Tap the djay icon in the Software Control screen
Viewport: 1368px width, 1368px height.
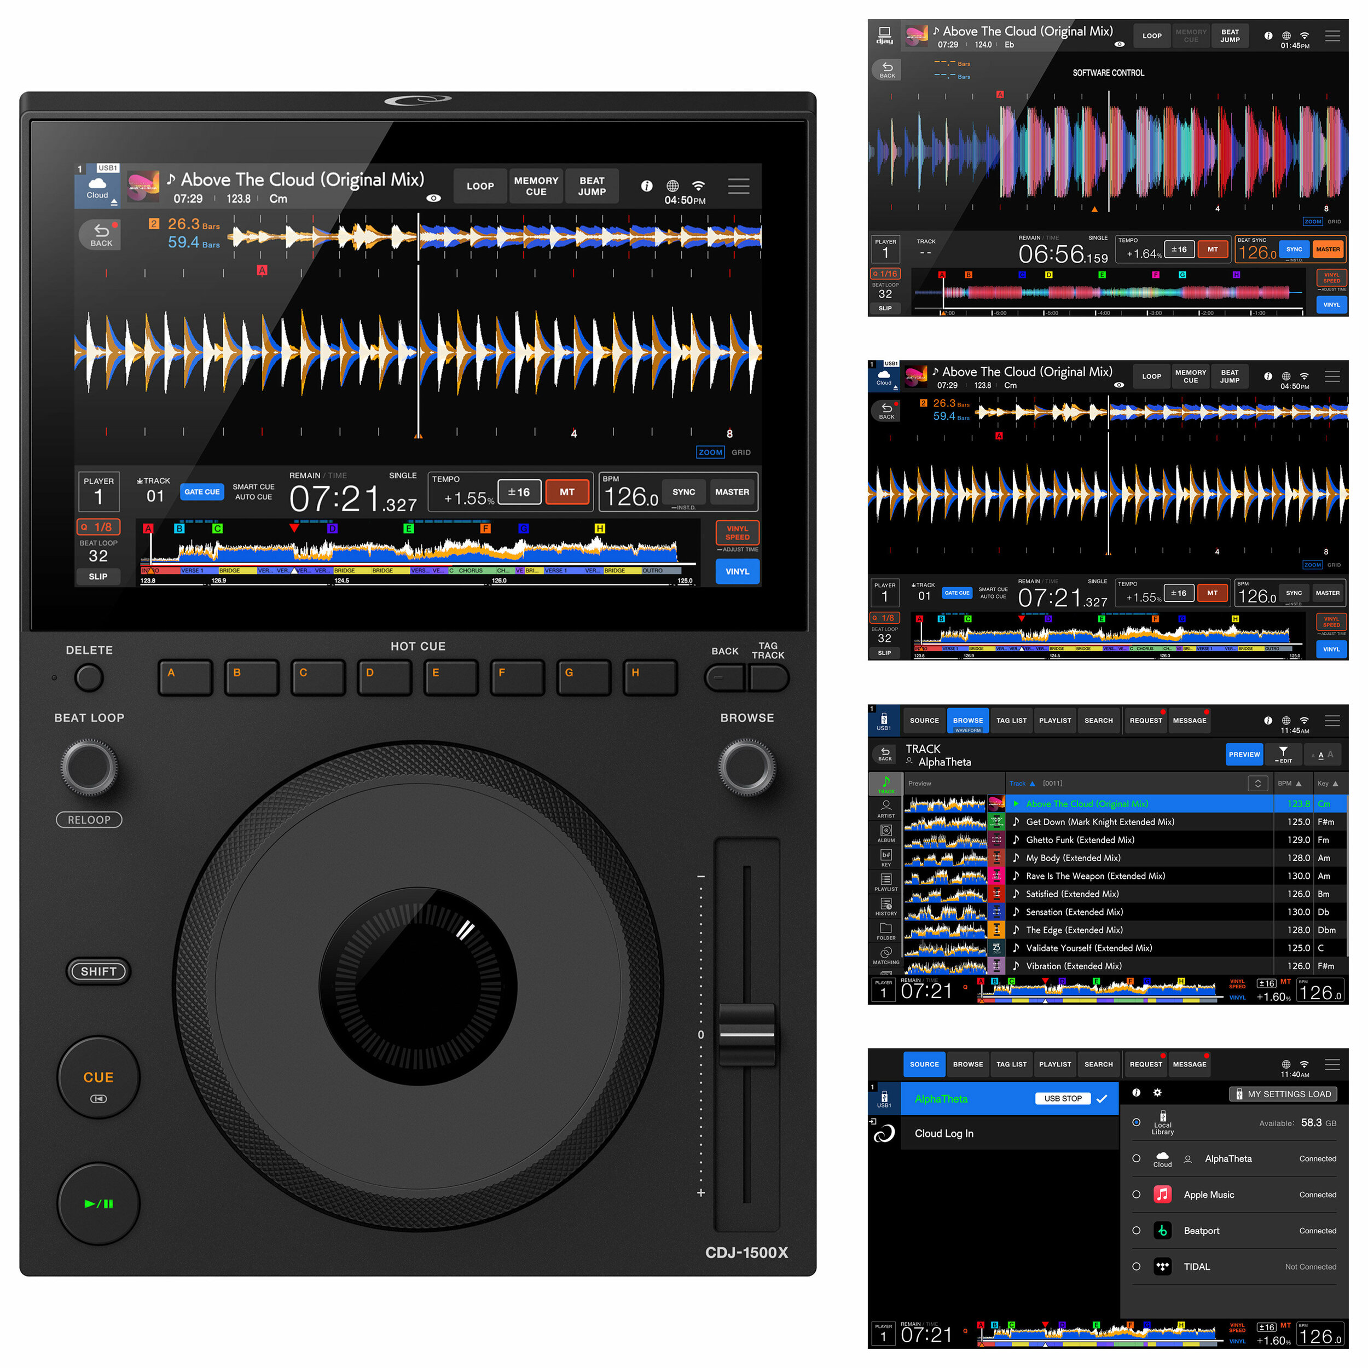coord(884,36)
